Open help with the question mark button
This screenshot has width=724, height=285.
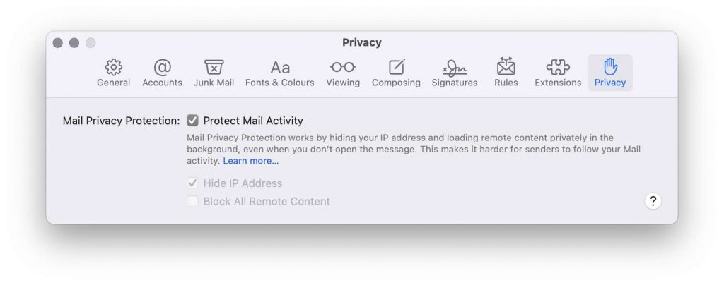[653, 201]
